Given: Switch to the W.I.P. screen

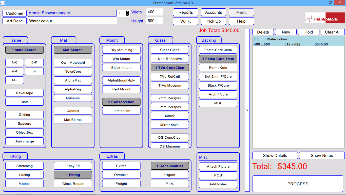Looking at the screenshot, I should 185,21.
